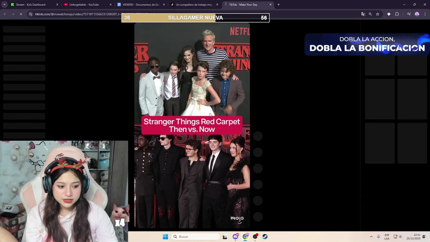This screenshot has height=242, width=430.
Task: Open the media control toolbar button
Action: pos(409,14)
